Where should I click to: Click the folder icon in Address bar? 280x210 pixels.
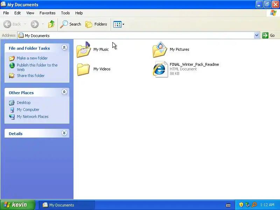pyautogui.click(x=21, y=35)
